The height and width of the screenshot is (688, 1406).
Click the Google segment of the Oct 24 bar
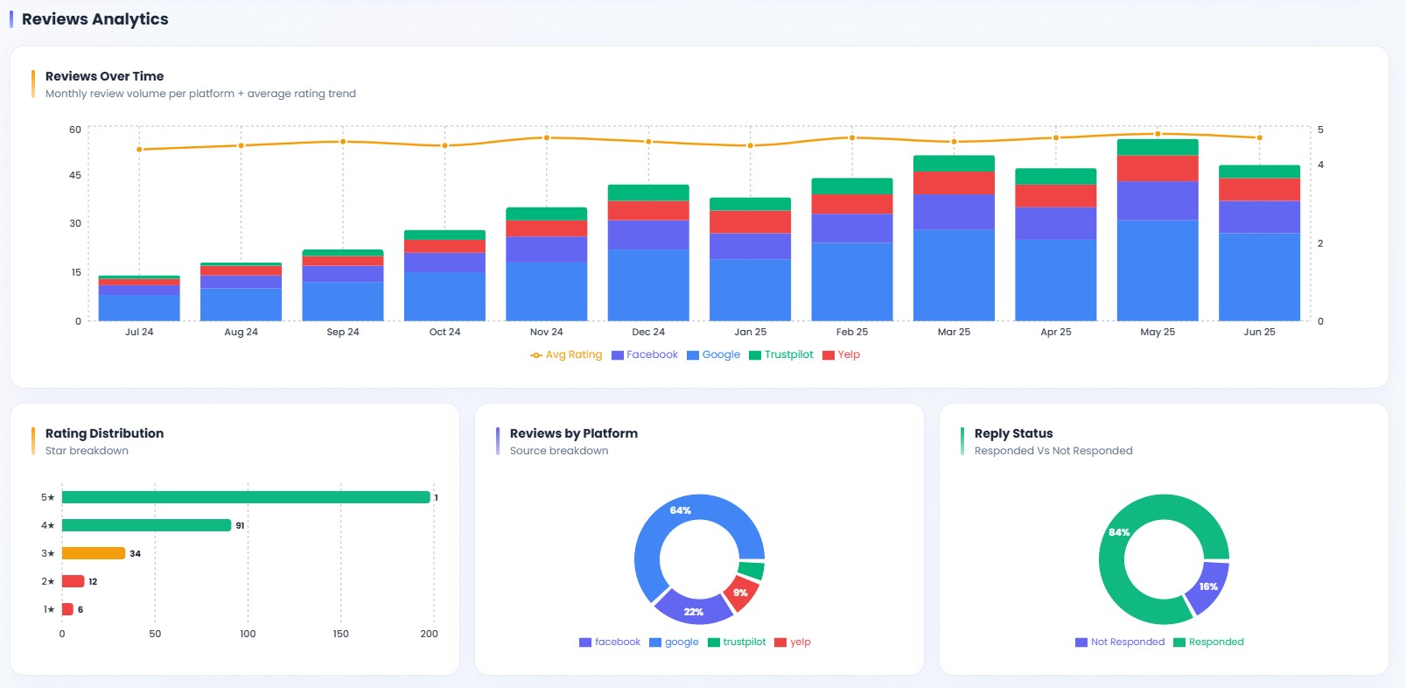pos(444,297)
